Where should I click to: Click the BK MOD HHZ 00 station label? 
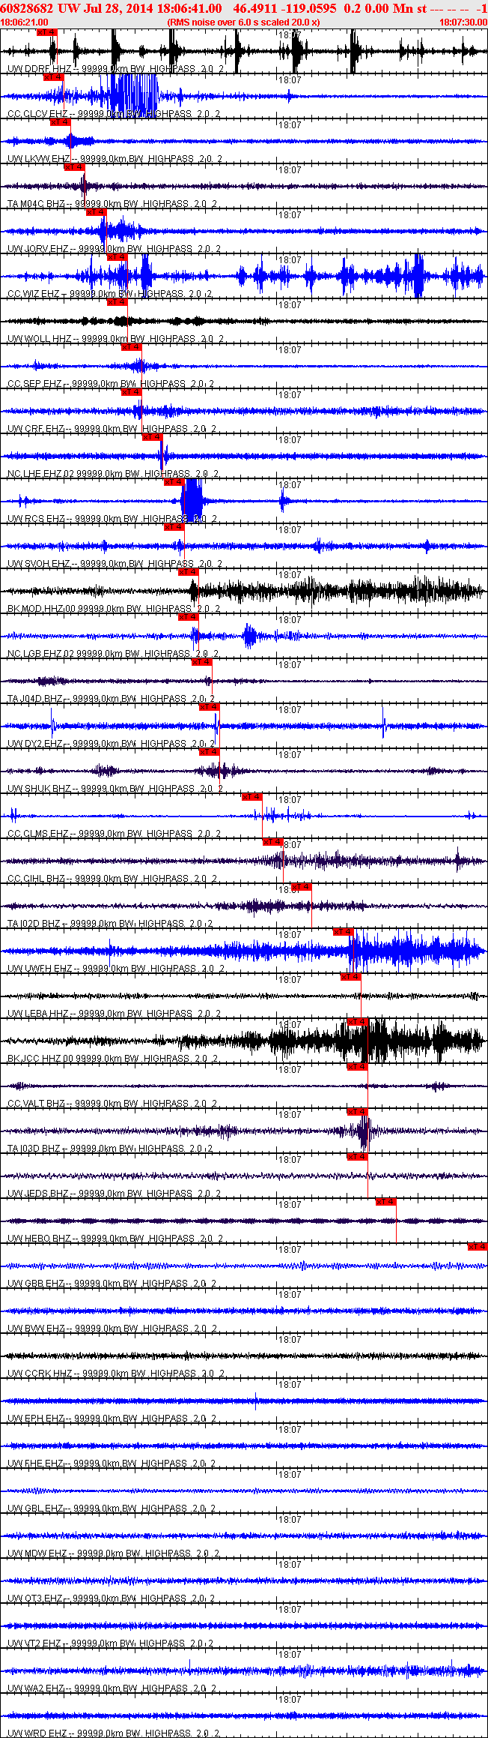click(42, 609)
